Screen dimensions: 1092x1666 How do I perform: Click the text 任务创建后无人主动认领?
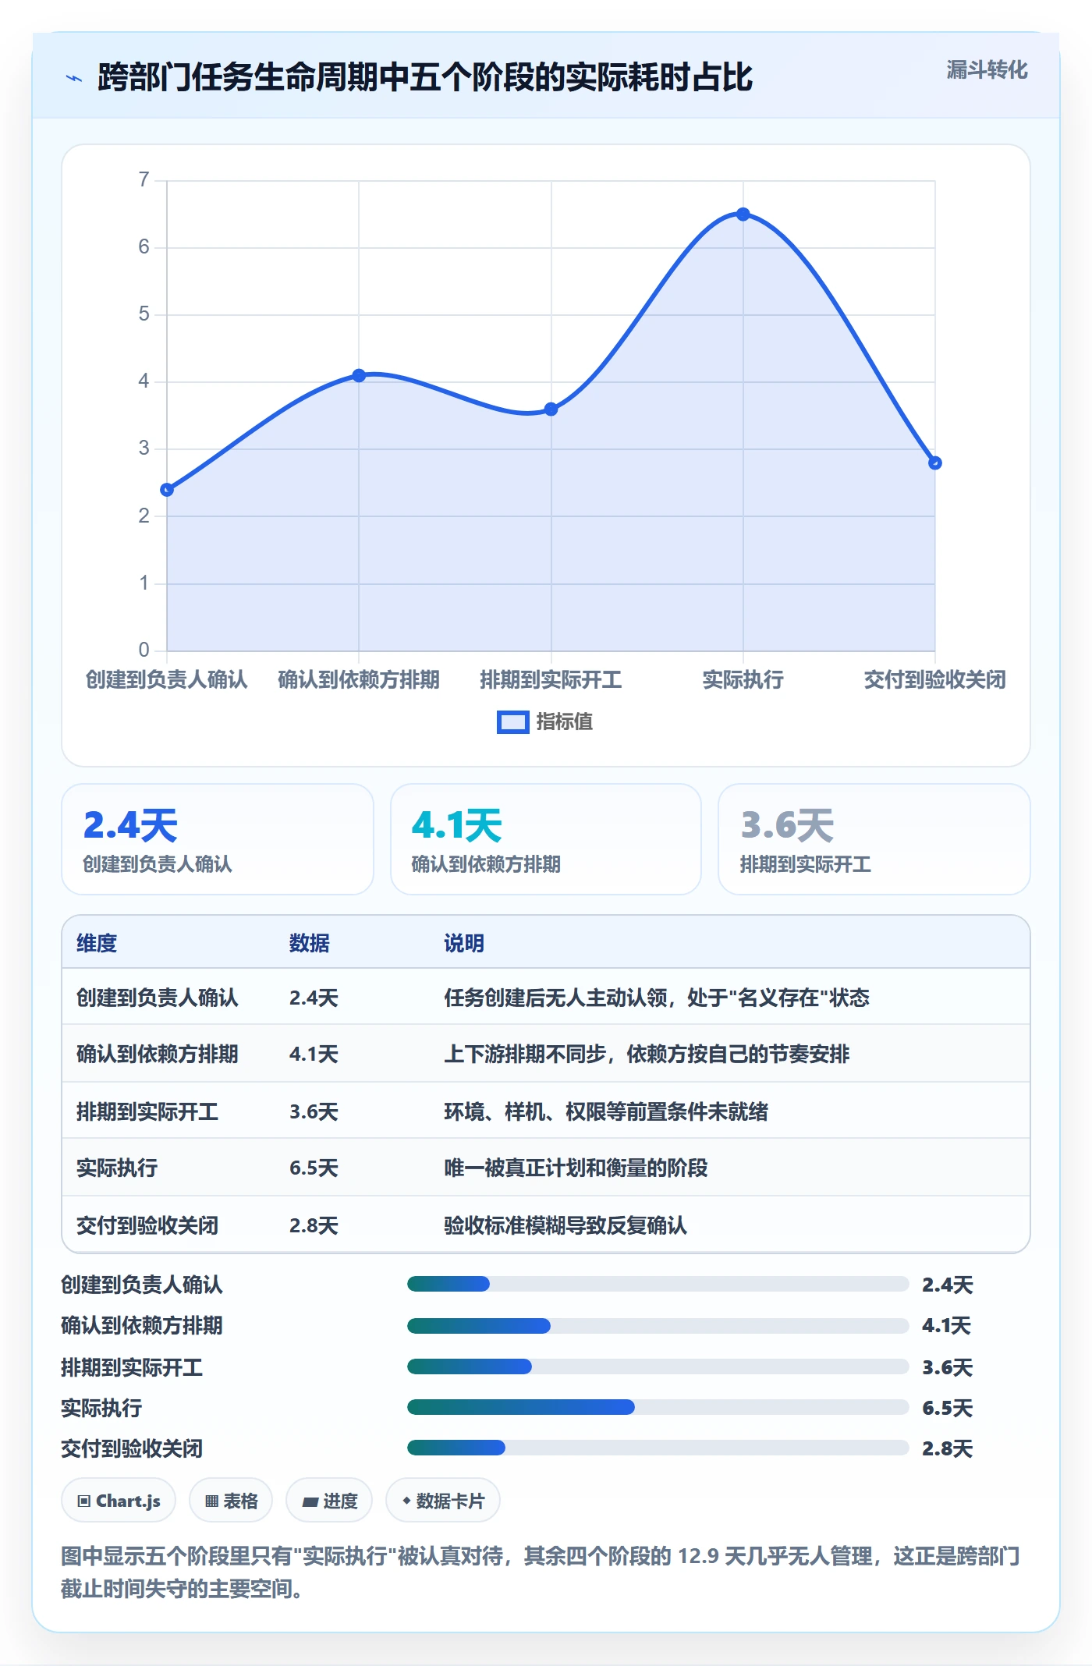(555, 998)
